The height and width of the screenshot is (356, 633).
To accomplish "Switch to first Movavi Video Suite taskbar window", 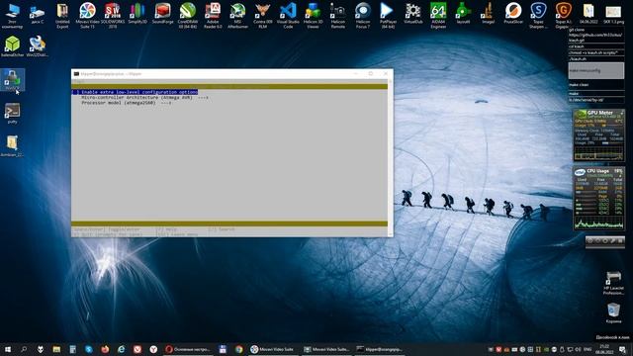I will (x=273, y=349).
